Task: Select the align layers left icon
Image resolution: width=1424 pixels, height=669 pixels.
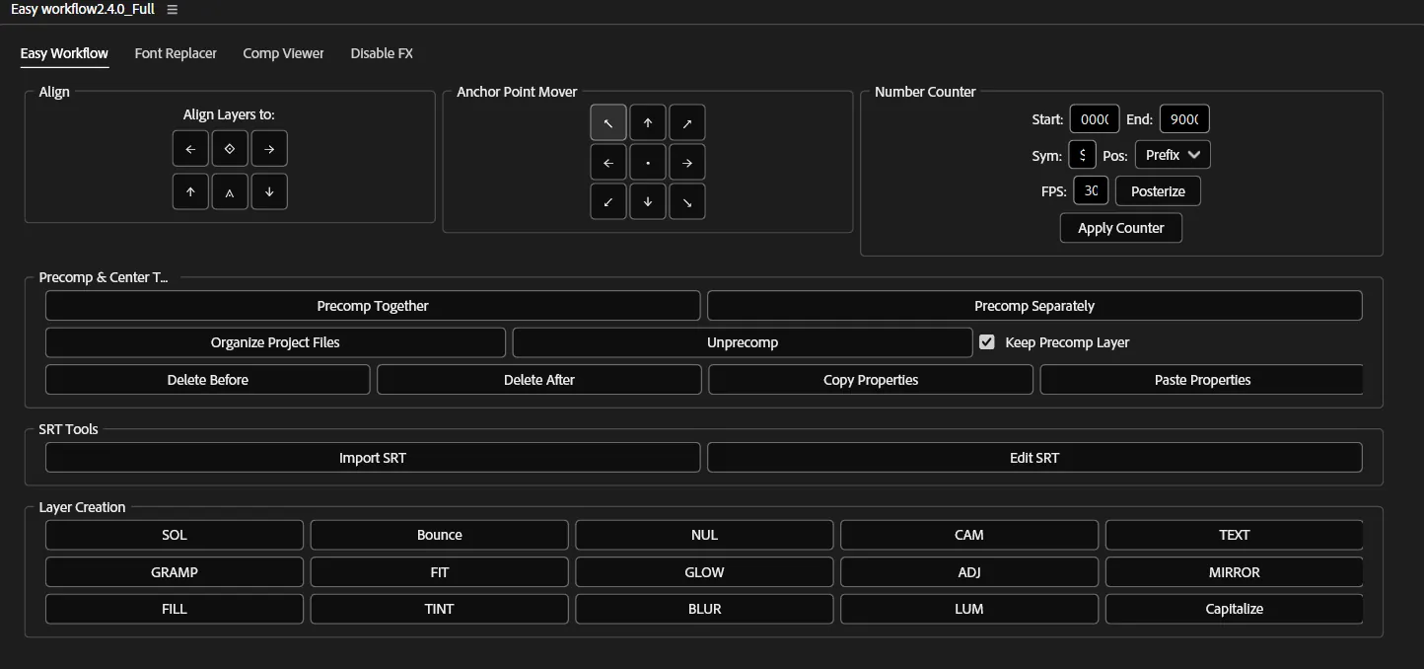Action: [x=190, y=148]
